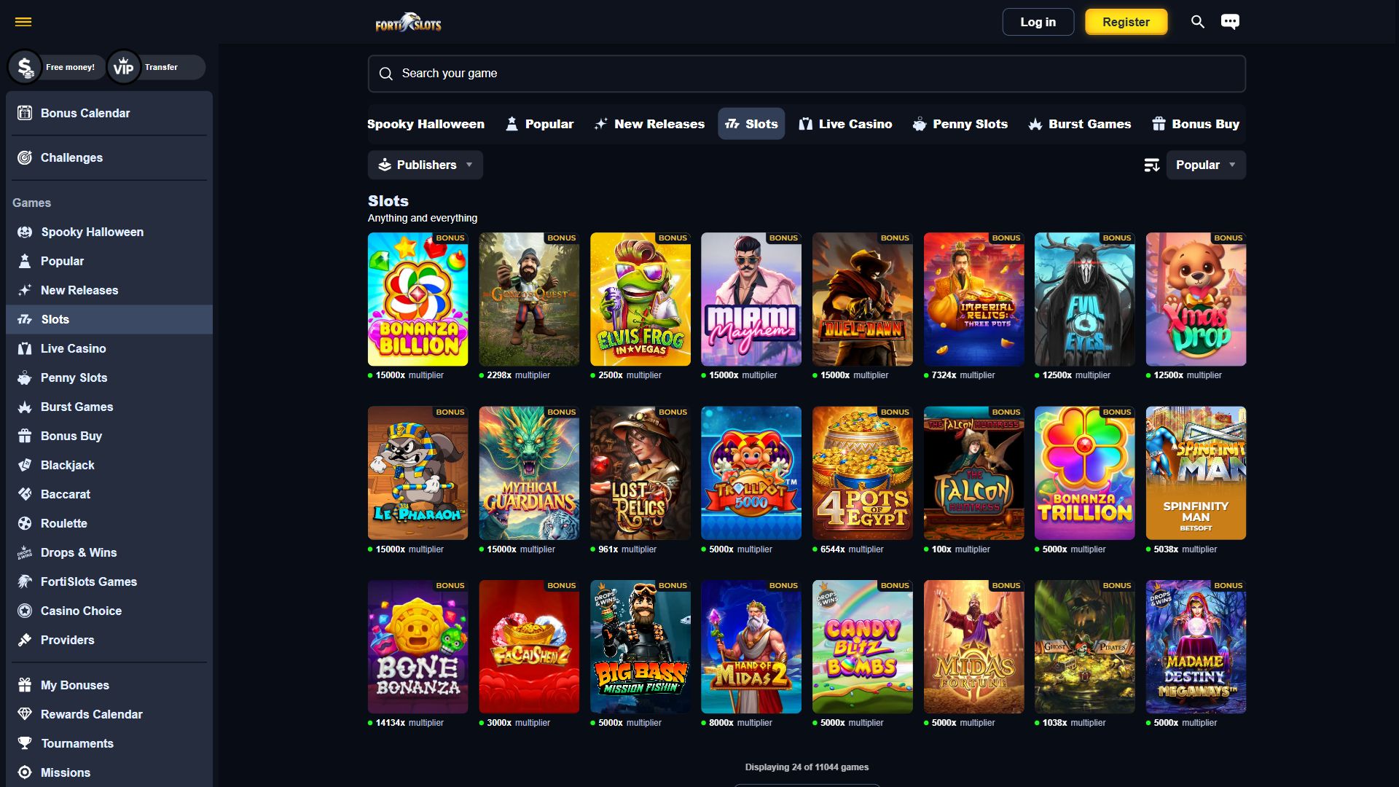Screen dimensions: 1399x787
Task: Click the FortiSlots Games eagle icon
Action: [25, 582]
